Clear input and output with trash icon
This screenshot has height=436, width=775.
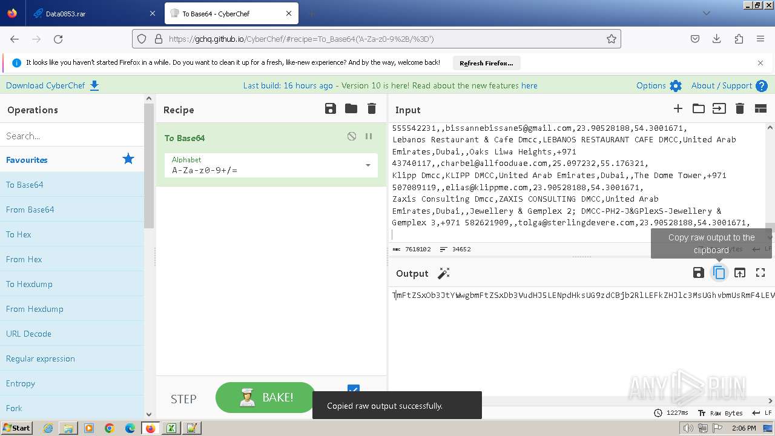739,109
